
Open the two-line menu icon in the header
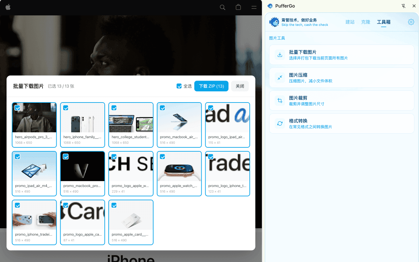click(254, 7)
